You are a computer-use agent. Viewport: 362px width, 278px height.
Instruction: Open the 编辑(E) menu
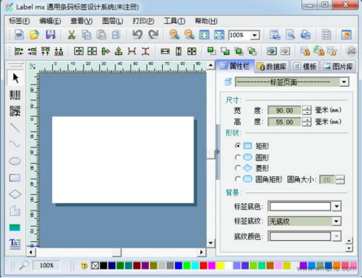pyautogui.click(x=50, y=21)
